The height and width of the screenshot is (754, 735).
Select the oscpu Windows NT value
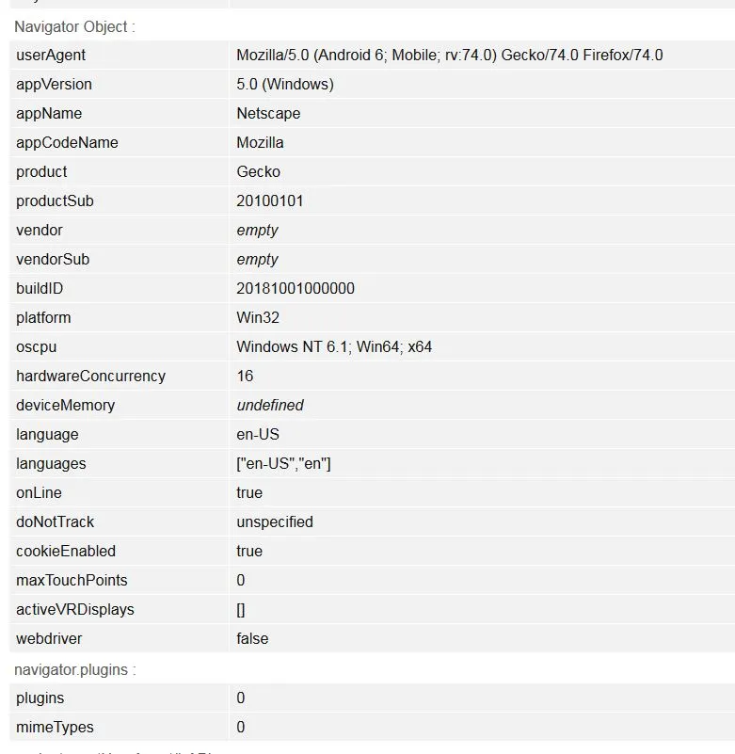[334, 346]
